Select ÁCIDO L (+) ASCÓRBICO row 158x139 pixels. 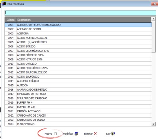pos(78,42)
